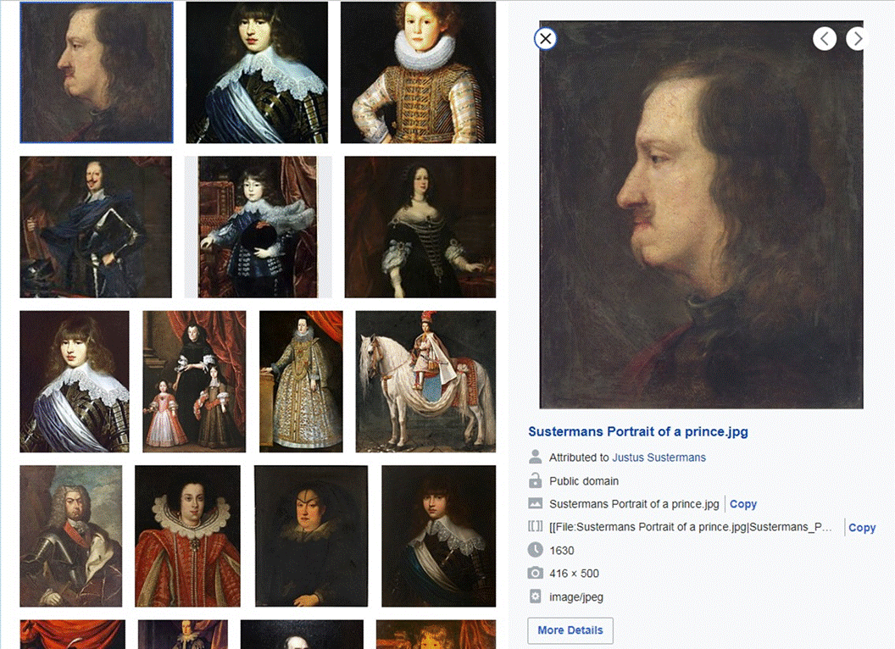Select the woman in red dress thumbnail
This screenshot has height=649, width=895.
[187, 535]
